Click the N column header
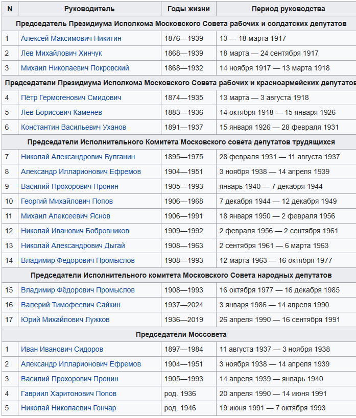356x418 pixels. (10, 9)
